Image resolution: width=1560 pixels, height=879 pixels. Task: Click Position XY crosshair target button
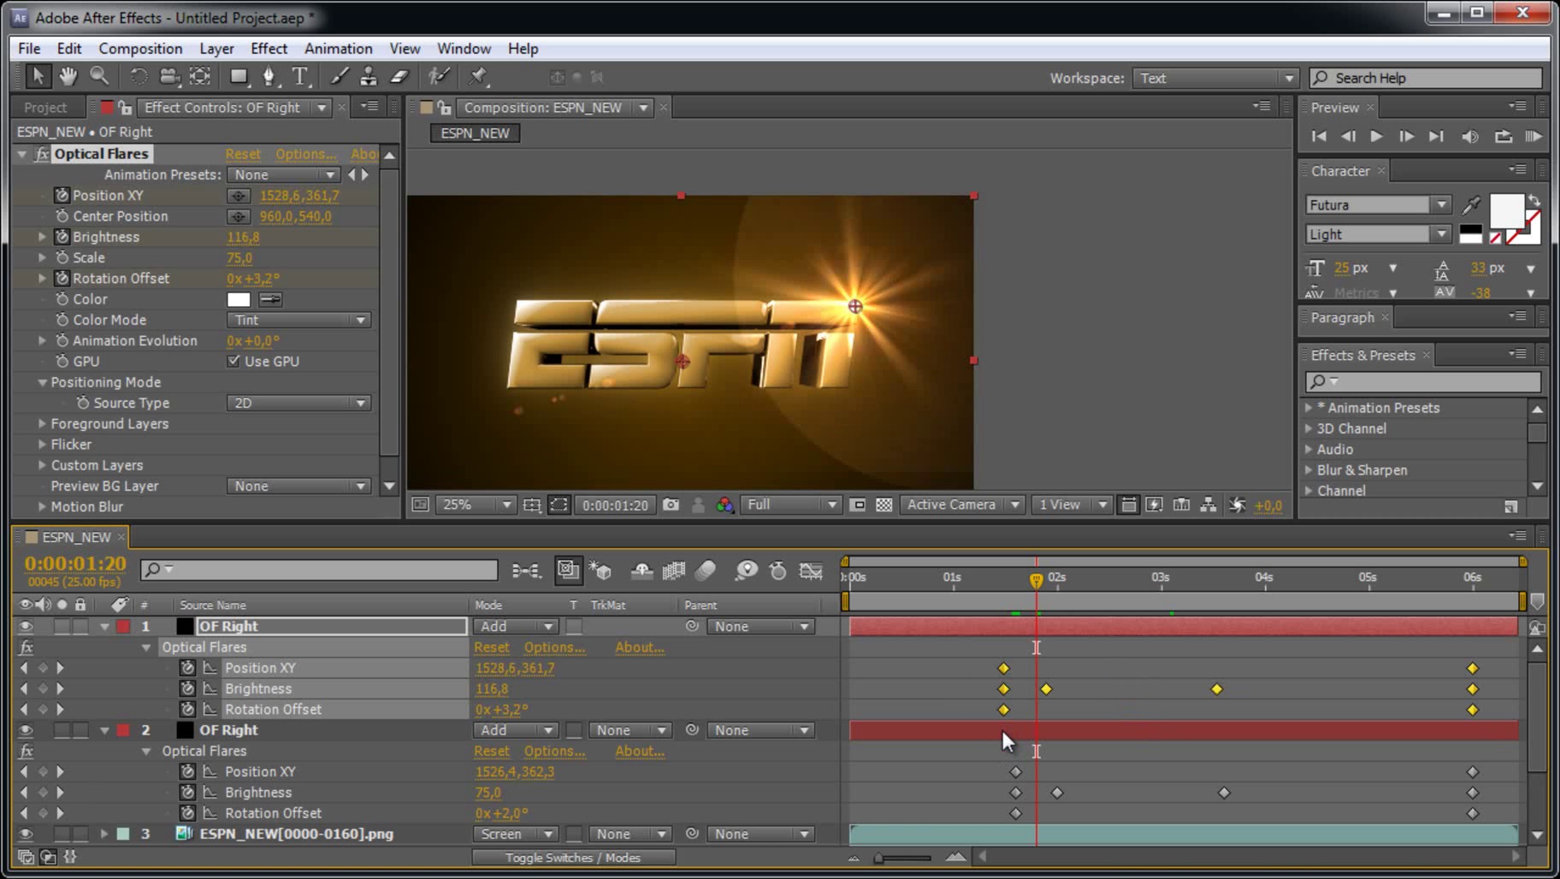(x=239, y=196)
